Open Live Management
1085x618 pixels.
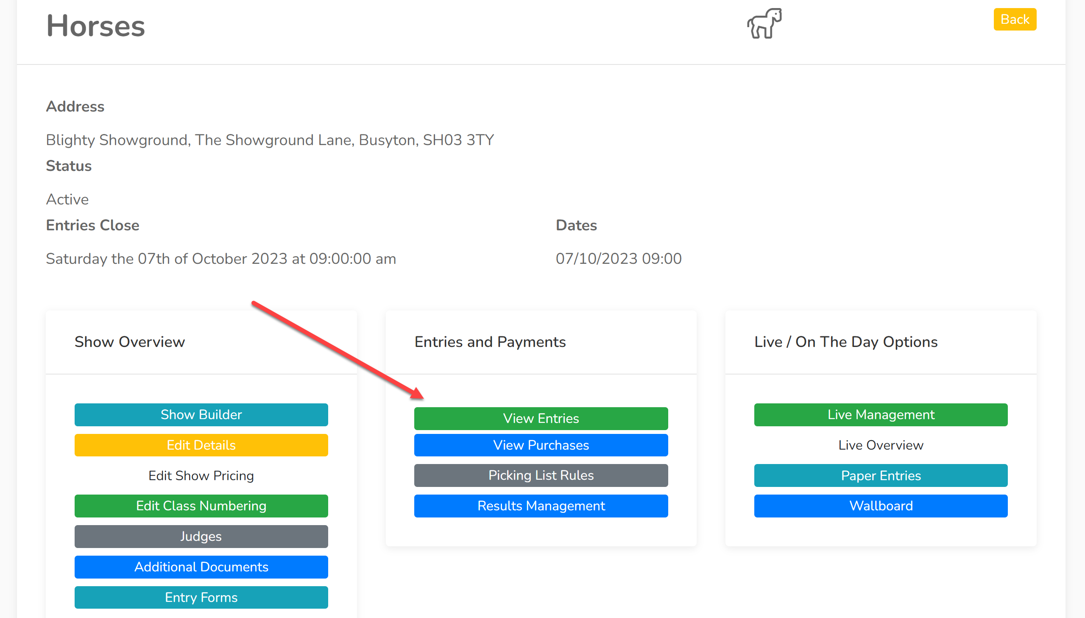[x=881, y=415]
